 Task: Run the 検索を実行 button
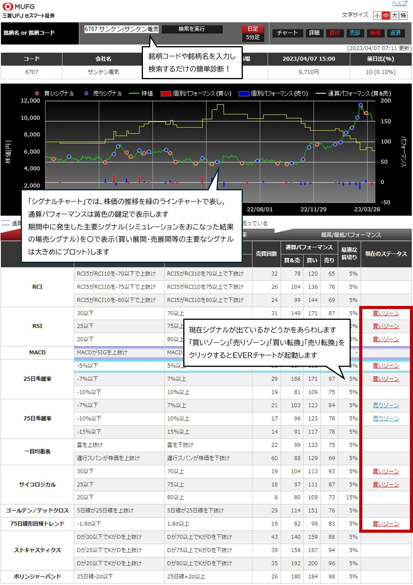click(192, 29)
